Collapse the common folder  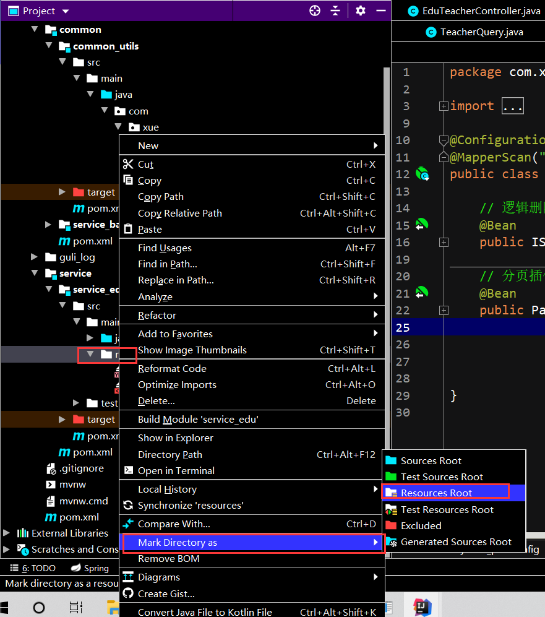[x=35, y=29]
